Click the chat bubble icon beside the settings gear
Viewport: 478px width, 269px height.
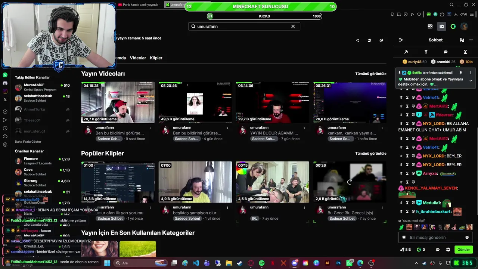tap(438, 250)
